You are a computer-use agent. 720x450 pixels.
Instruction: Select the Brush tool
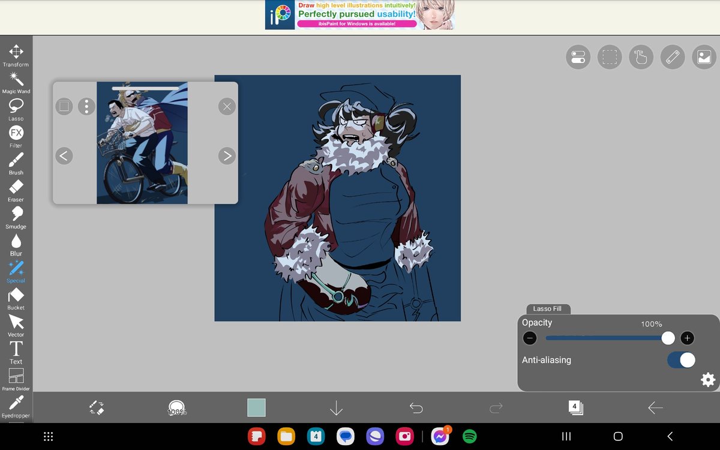pyautogui.click(x=16, y=164)
